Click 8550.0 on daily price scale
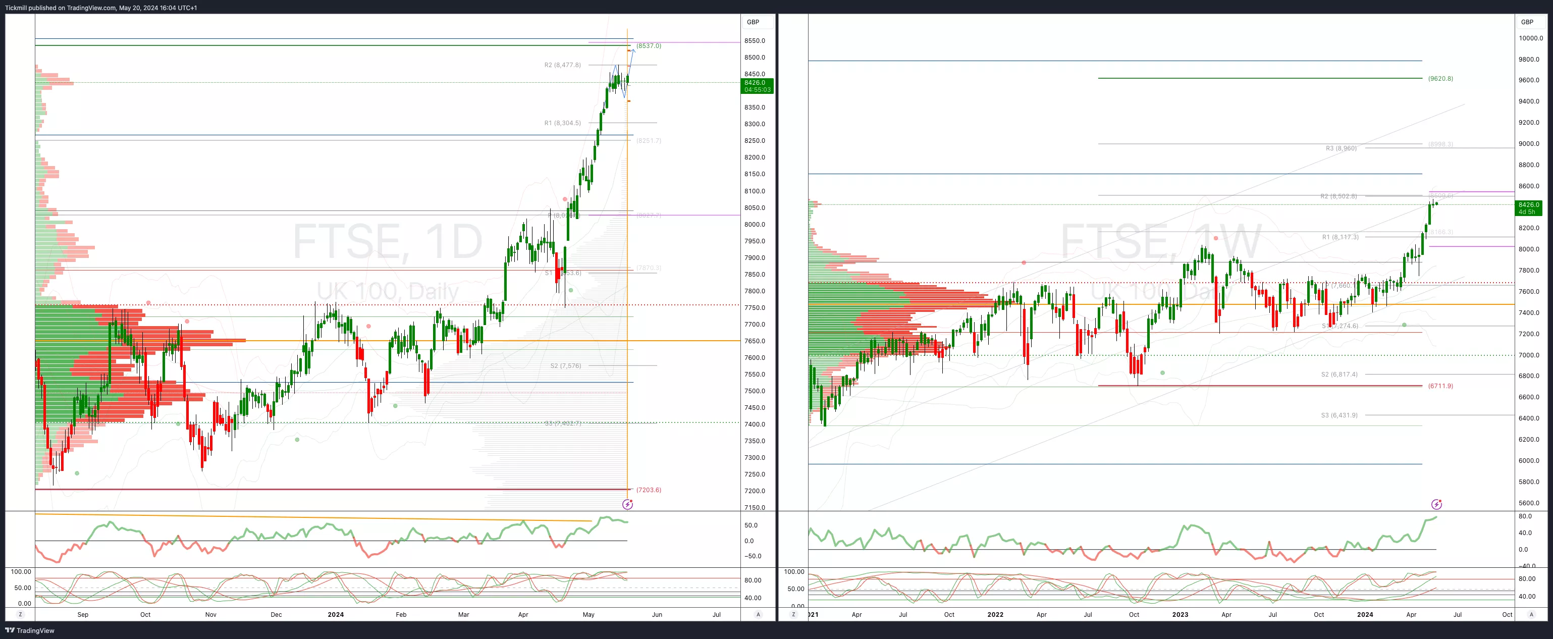 point(754,41)
